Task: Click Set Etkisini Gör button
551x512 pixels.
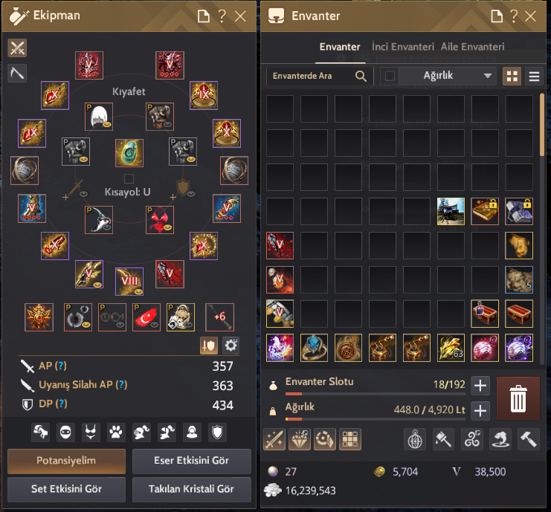Action: (66, 489)
